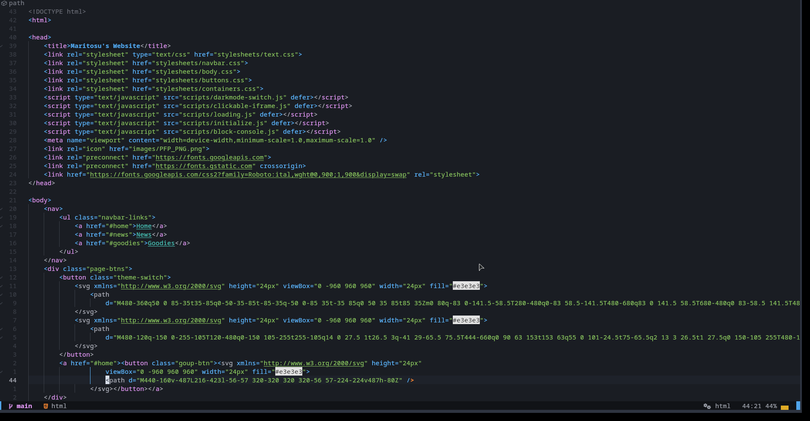Screen dimensions: 810x421
Task: Click the 44:21 cursor position indicator
Action: [x=751, y=406]
